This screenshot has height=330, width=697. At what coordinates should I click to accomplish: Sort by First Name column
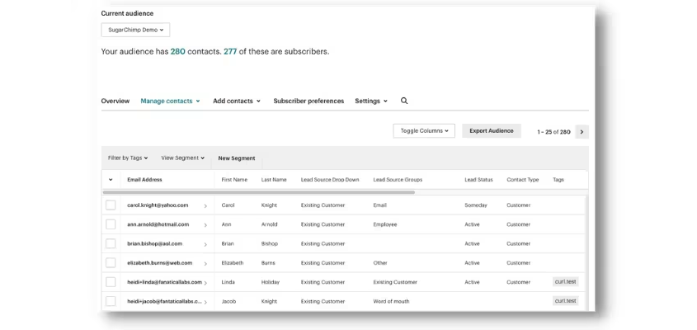click(x=234, y=180)
